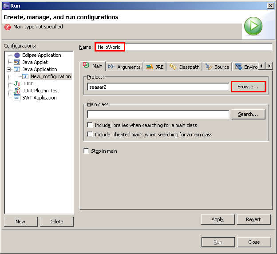Click the red error icon beside the message
277x254 pixels.
point(8,27)
